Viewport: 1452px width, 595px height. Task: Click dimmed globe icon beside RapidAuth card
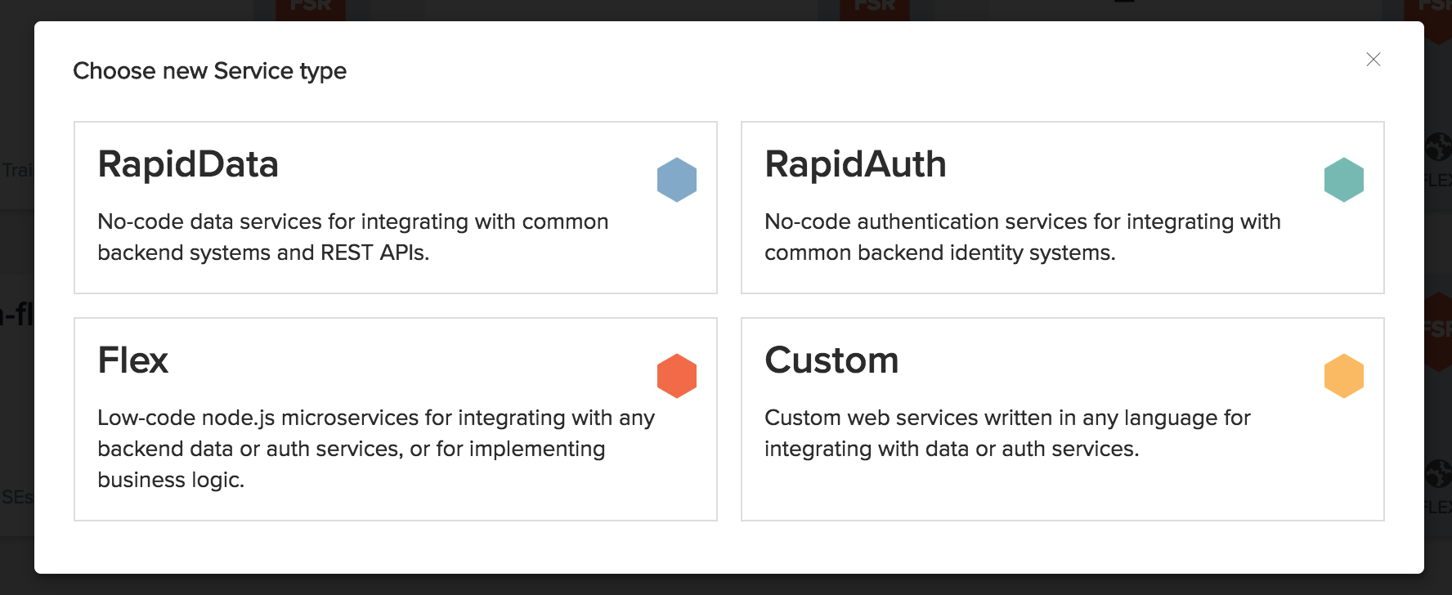pyautogui.click(x=1438, y=148)
